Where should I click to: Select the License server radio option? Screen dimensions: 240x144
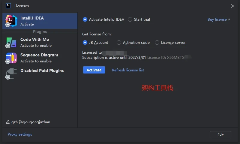click(x=157, y=43)
